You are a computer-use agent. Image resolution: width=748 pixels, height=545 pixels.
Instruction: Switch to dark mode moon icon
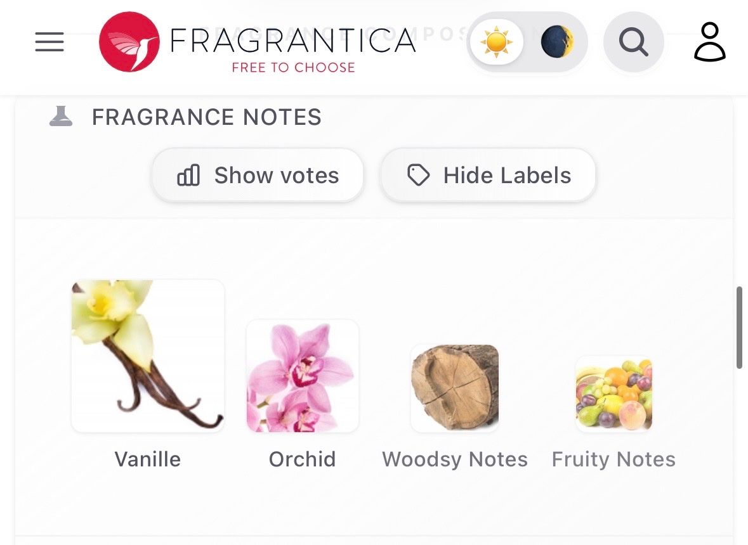click(556, 42)
